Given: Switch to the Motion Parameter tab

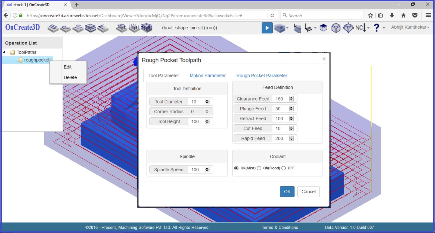Looking at the screenshot, I should click(207, 75).
